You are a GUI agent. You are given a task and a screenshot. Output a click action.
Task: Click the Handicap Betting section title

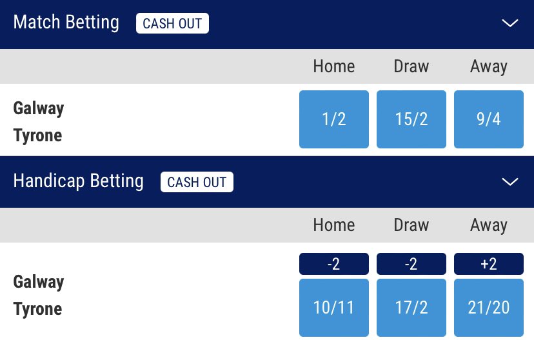pos(79,181)
